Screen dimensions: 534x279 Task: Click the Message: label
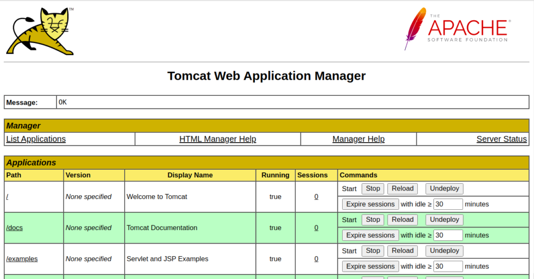[x=22, y=103]
